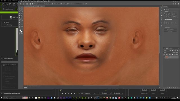
Task: Click the Photoshop horizontal scrollbar
Action: coord(101,86)
